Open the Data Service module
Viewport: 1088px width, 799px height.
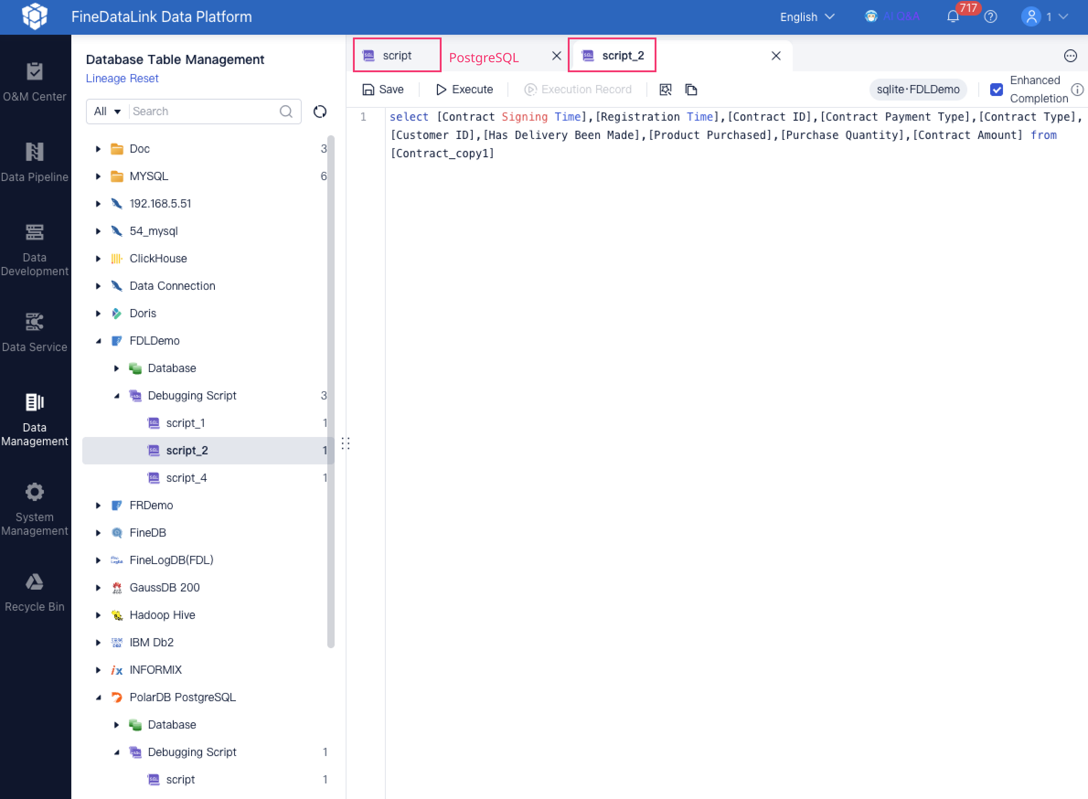pyautogui.click(x=34, y=332)
